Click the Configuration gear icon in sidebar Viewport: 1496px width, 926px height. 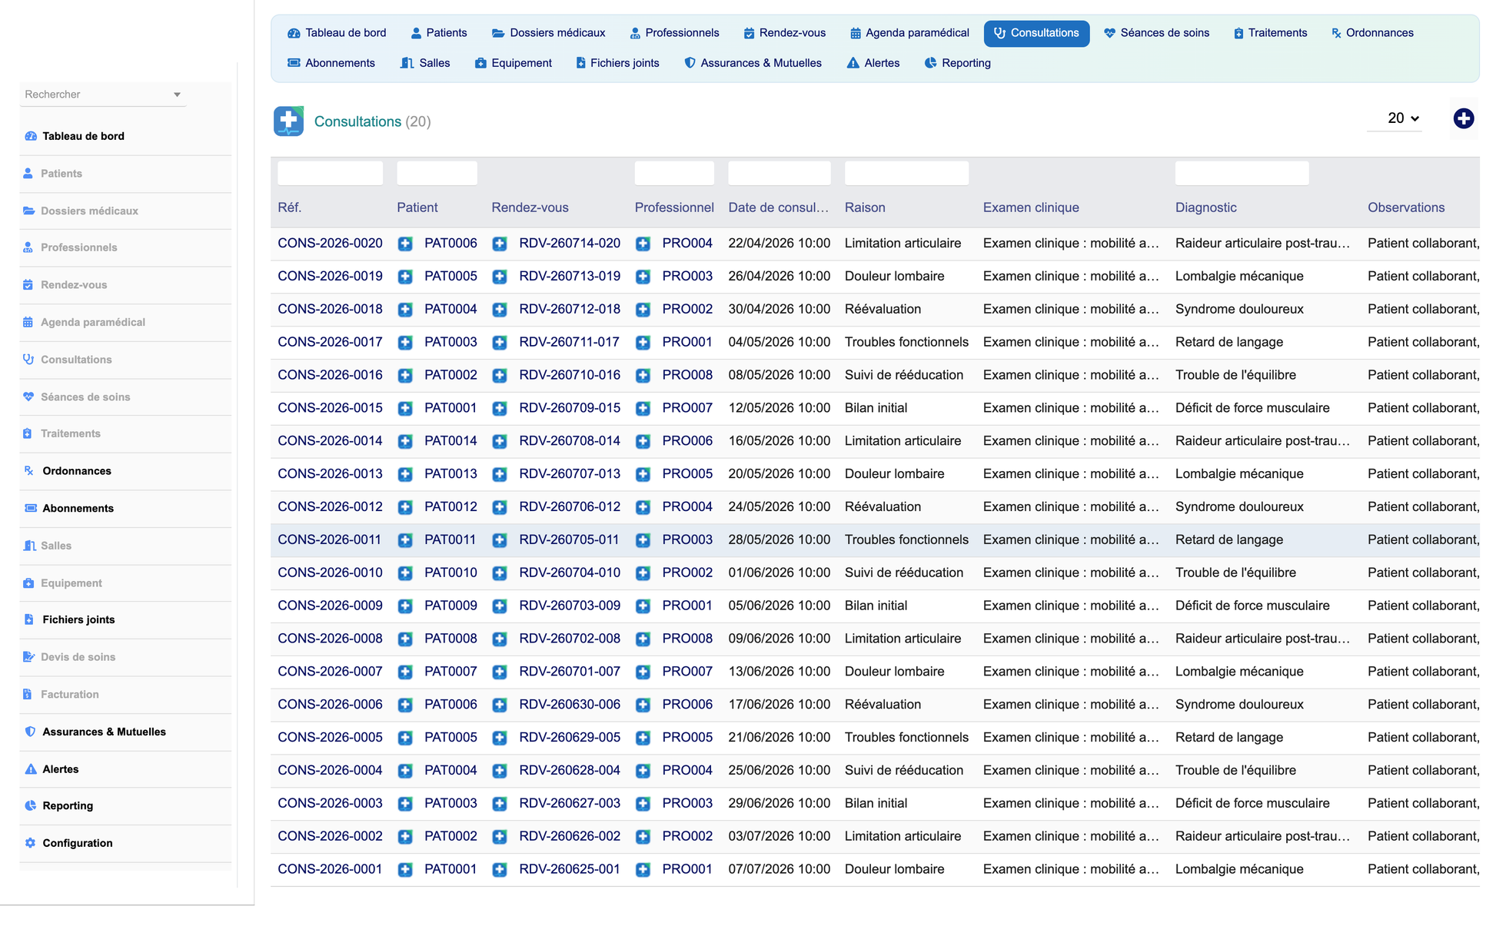[30, 843]
